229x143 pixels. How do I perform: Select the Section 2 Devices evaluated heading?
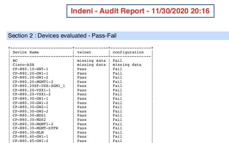[62, 36]
